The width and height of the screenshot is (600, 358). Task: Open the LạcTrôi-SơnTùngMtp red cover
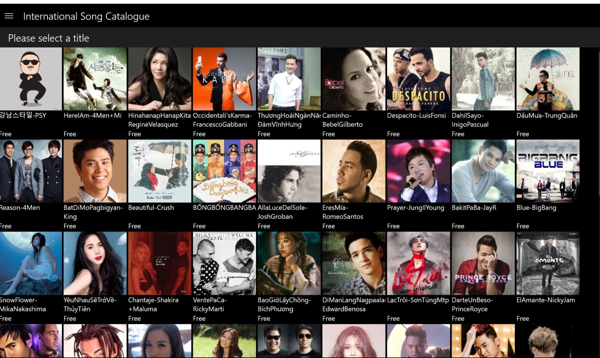[419, 263]
